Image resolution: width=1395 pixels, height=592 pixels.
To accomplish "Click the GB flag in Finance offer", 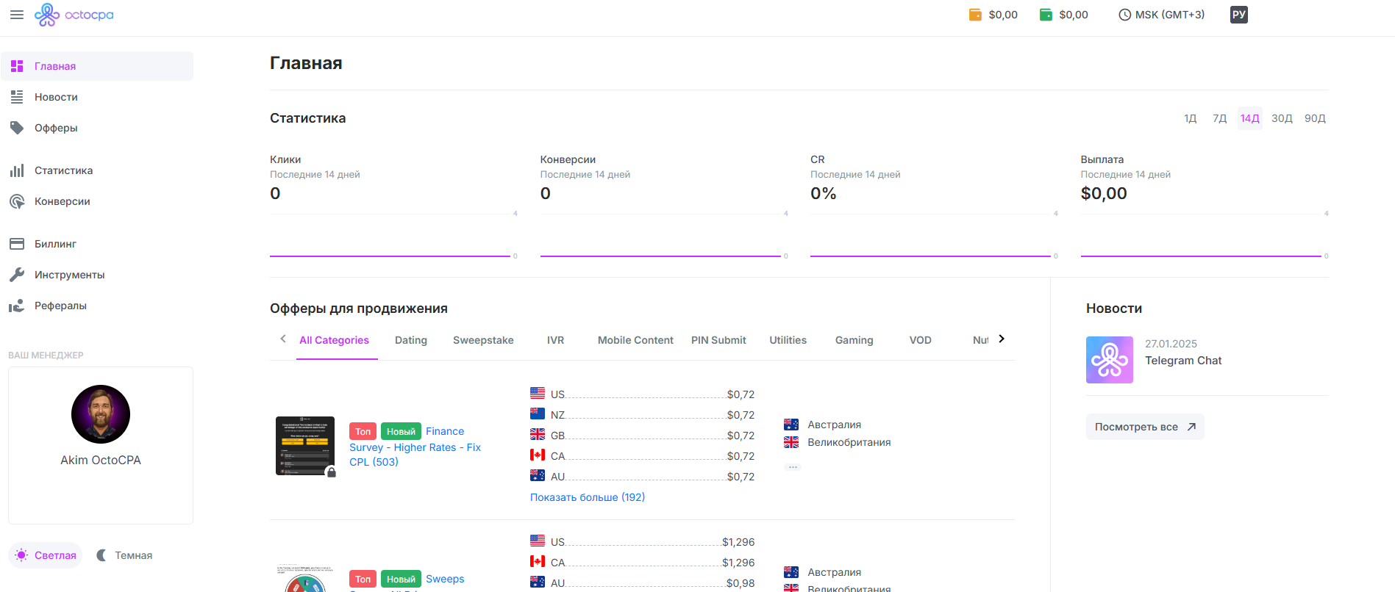I will point(538,434).
